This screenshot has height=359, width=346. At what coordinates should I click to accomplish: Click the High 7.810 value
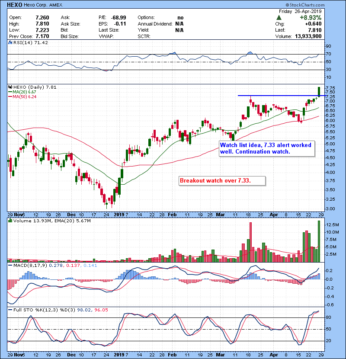click(x=42, y=24)
